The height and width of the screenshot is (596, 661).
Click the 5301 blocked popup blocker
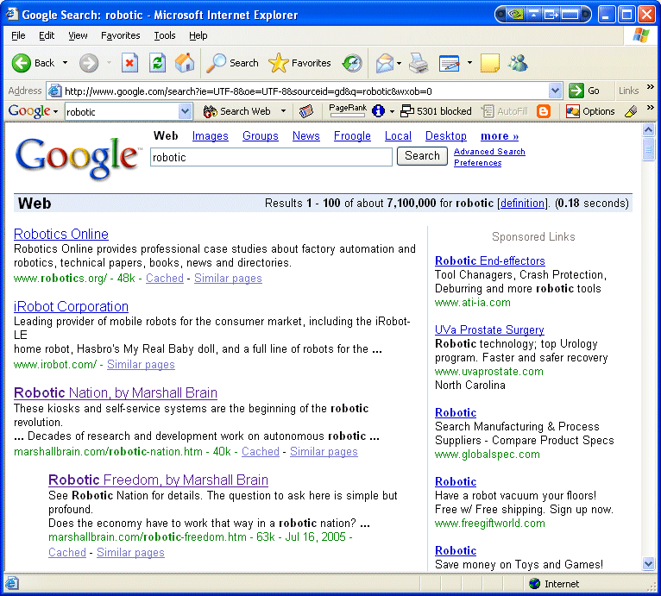pyautogui.click(x=436, y=111)
